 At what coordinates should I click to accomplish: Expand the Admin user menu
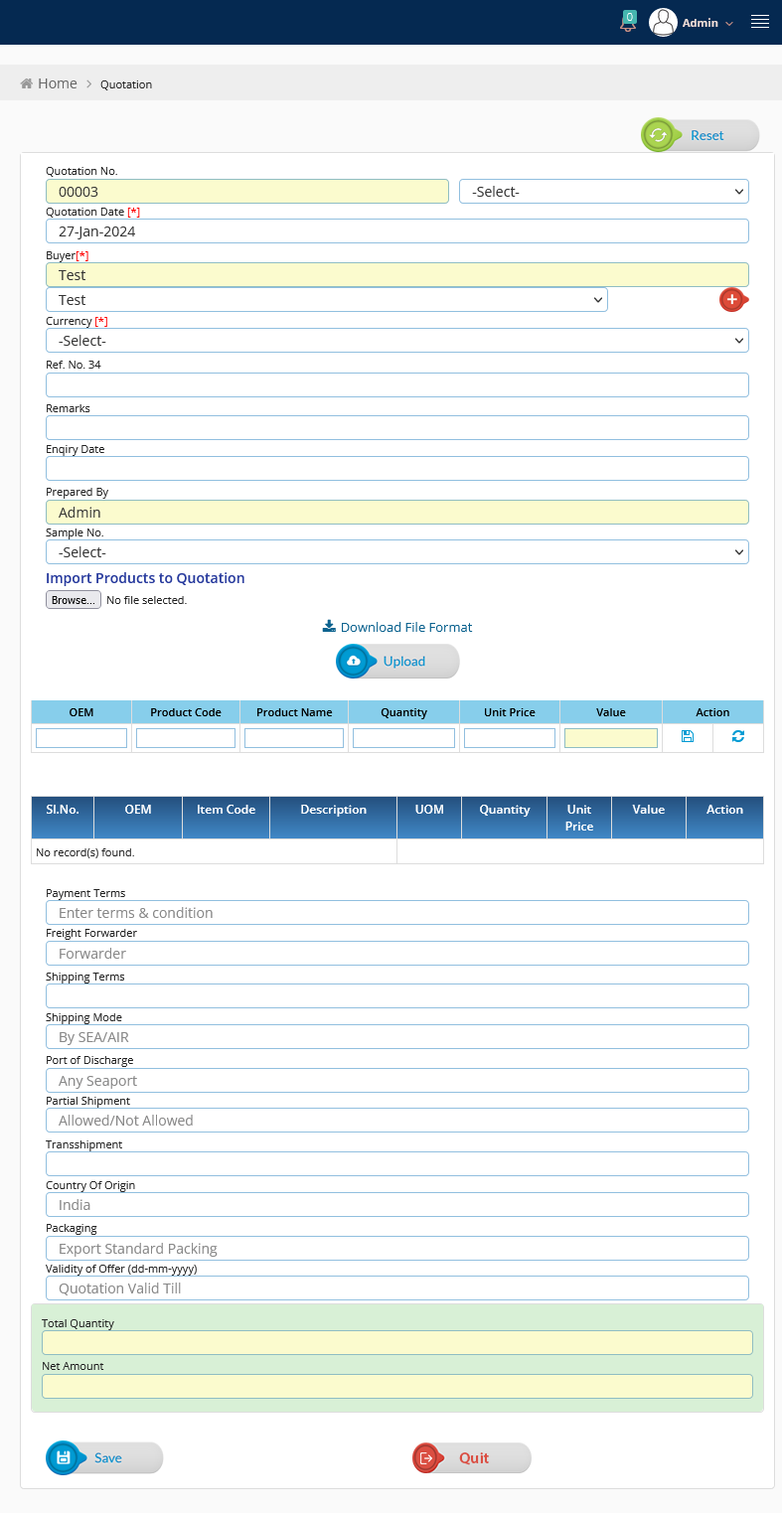(x=707, y=23)
